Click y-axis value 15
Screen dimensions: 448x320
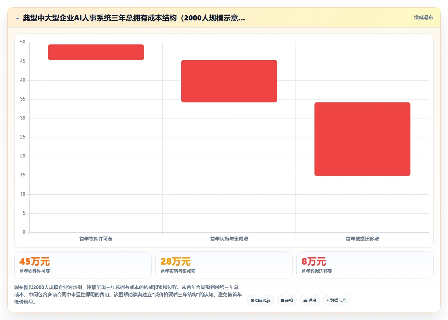(x=23, y=175)
